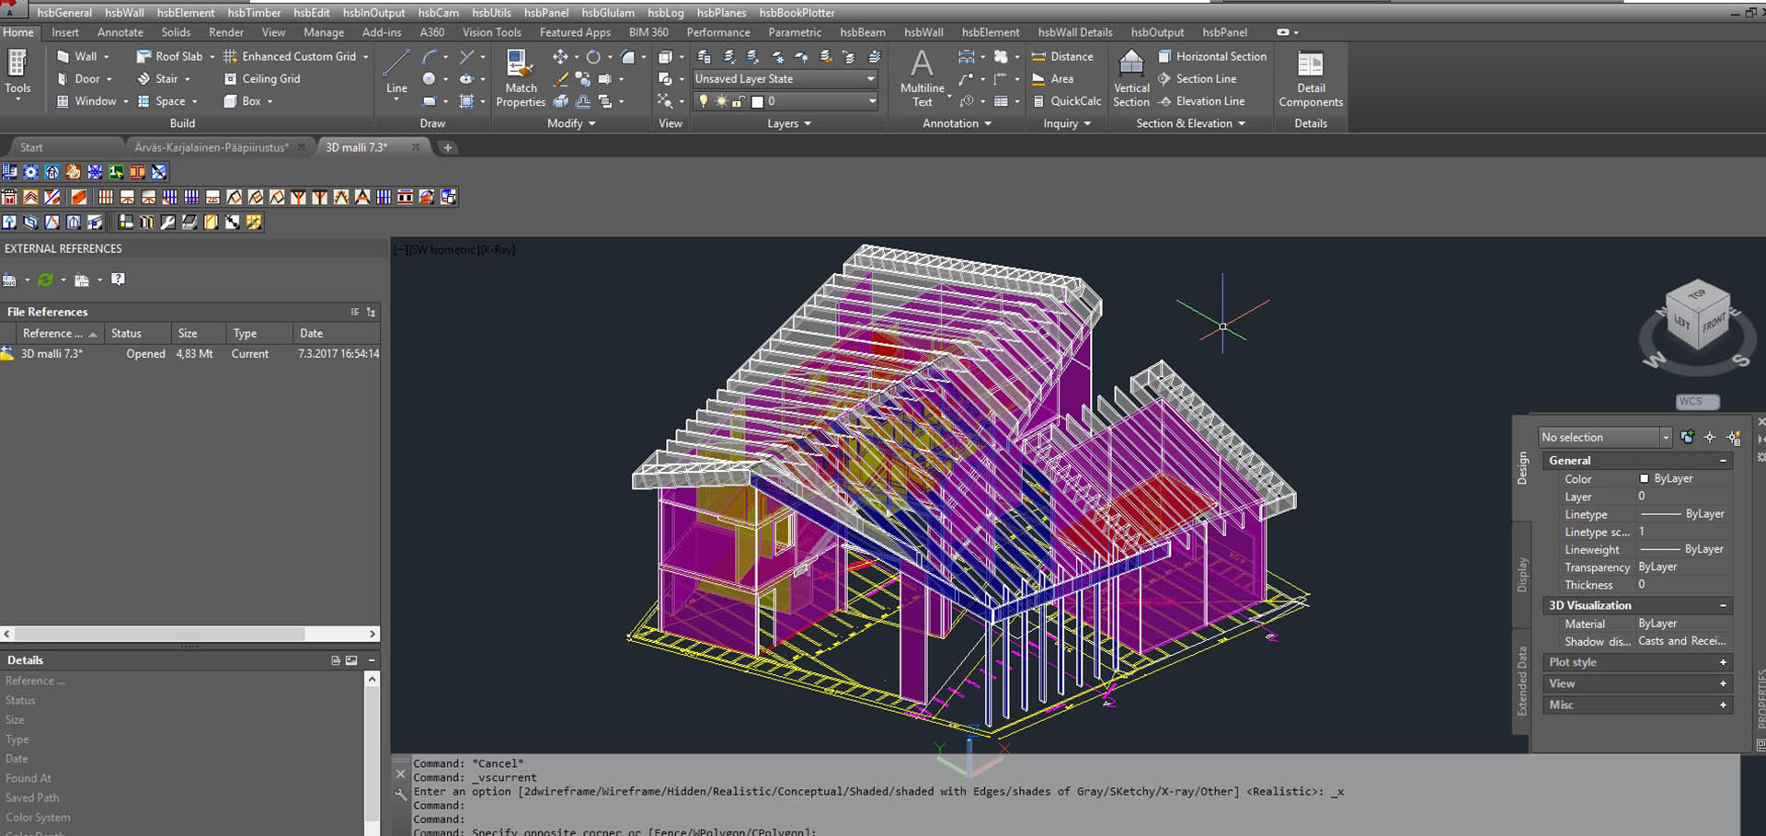1766x836 pixels.
Task: Select the Door tool
Action: click(79, 79)
